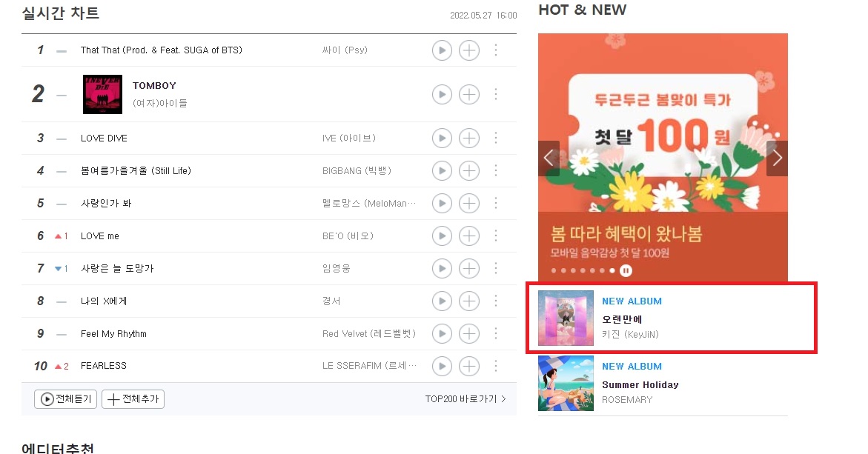Add TOMBOY to playlist with plus icon
The height and width of the screenshot is (454, 868).
pos(469,95)
